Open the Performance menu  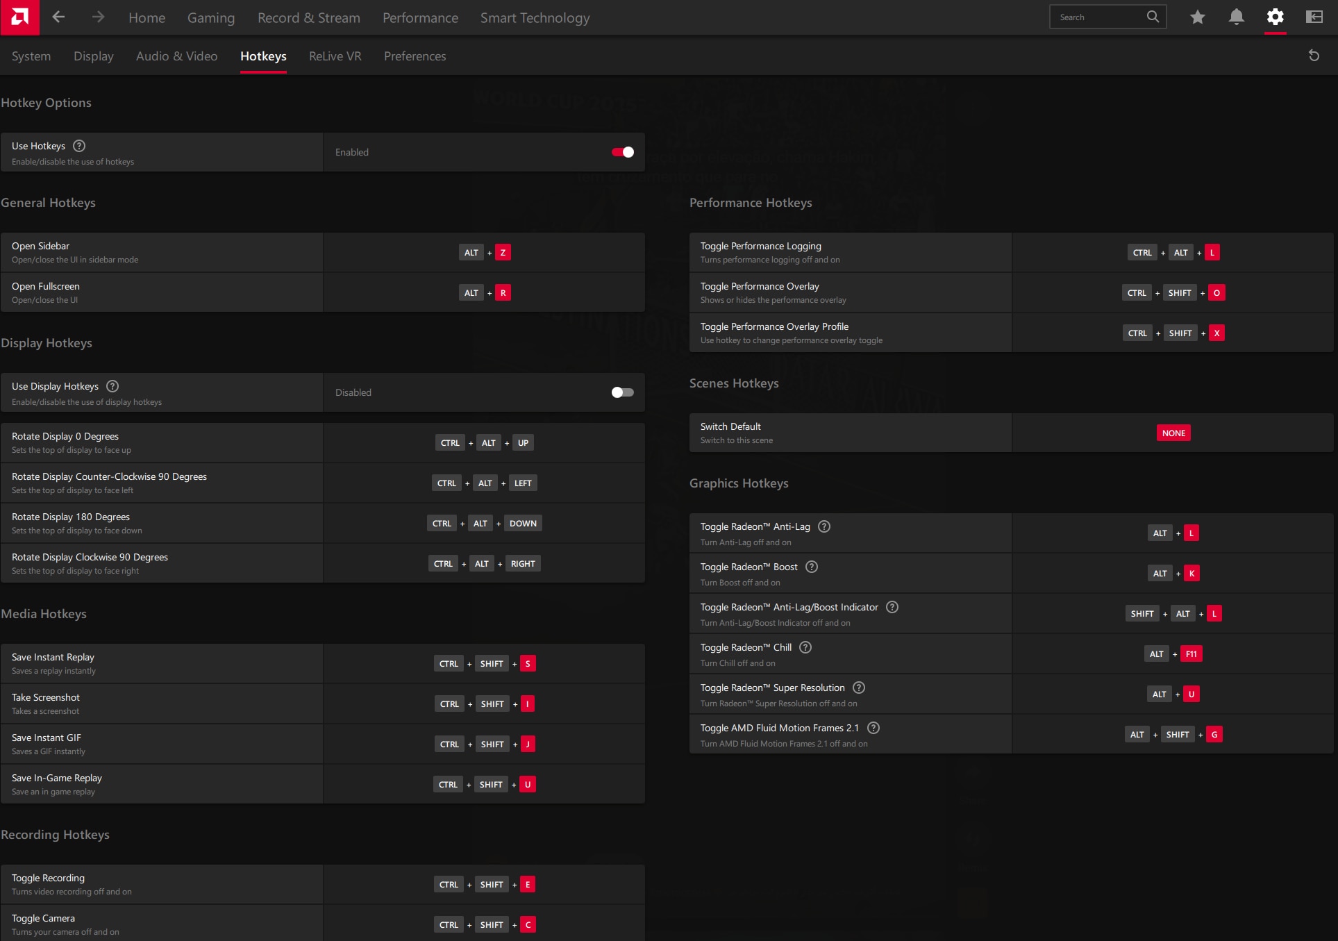pyautogui.click(x=420, y=18)
